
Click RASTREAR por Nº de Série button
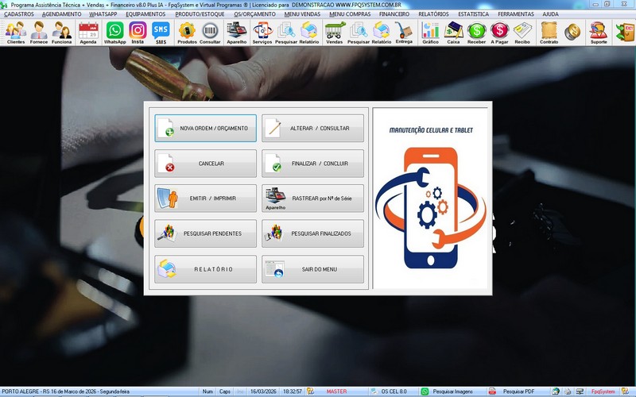pyautogui.click(x=312, y=198)
